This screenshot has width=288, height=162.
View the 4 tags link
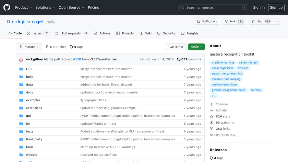pyautogui.click(x=76, y=47)
